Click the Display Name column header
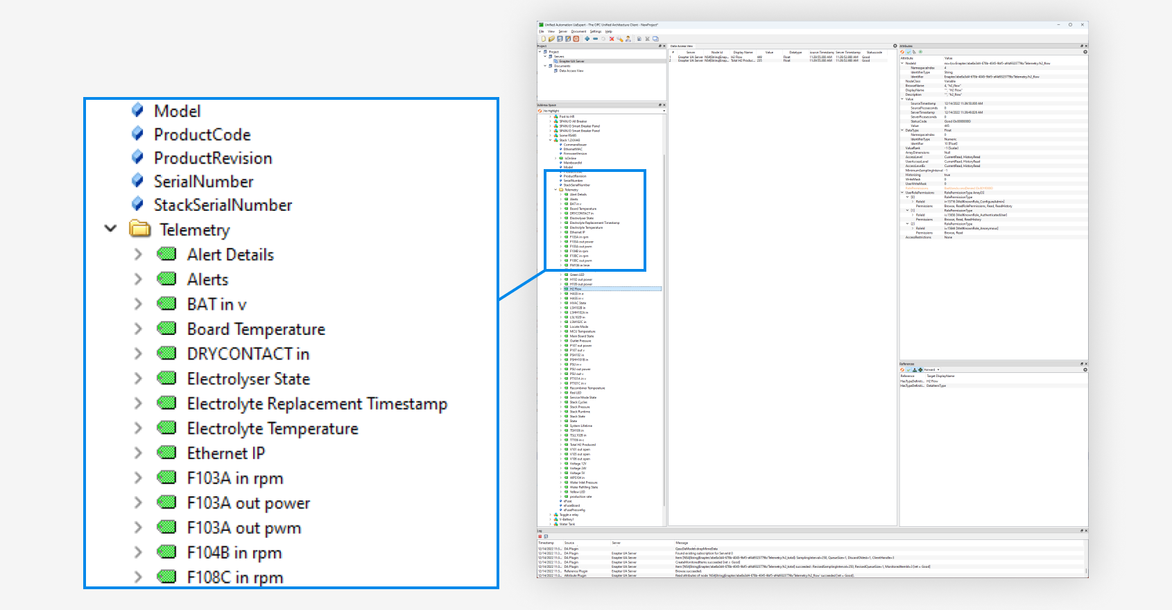This screenshot has width=1172, height=610. pyautogui.click(x=743, y=52)
